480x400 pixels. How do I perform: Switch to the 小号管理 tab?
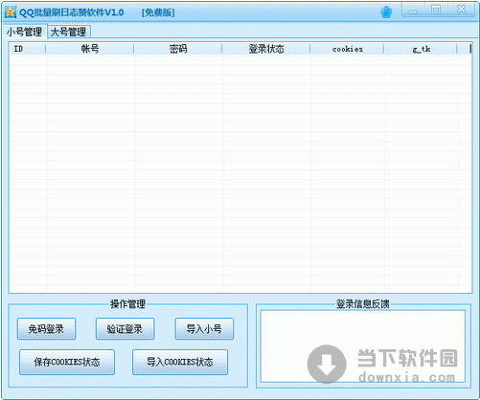25,32
